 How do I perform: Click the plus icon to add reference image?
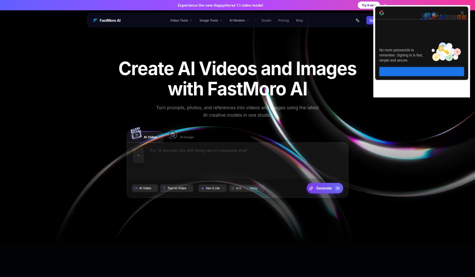point(139,156)
